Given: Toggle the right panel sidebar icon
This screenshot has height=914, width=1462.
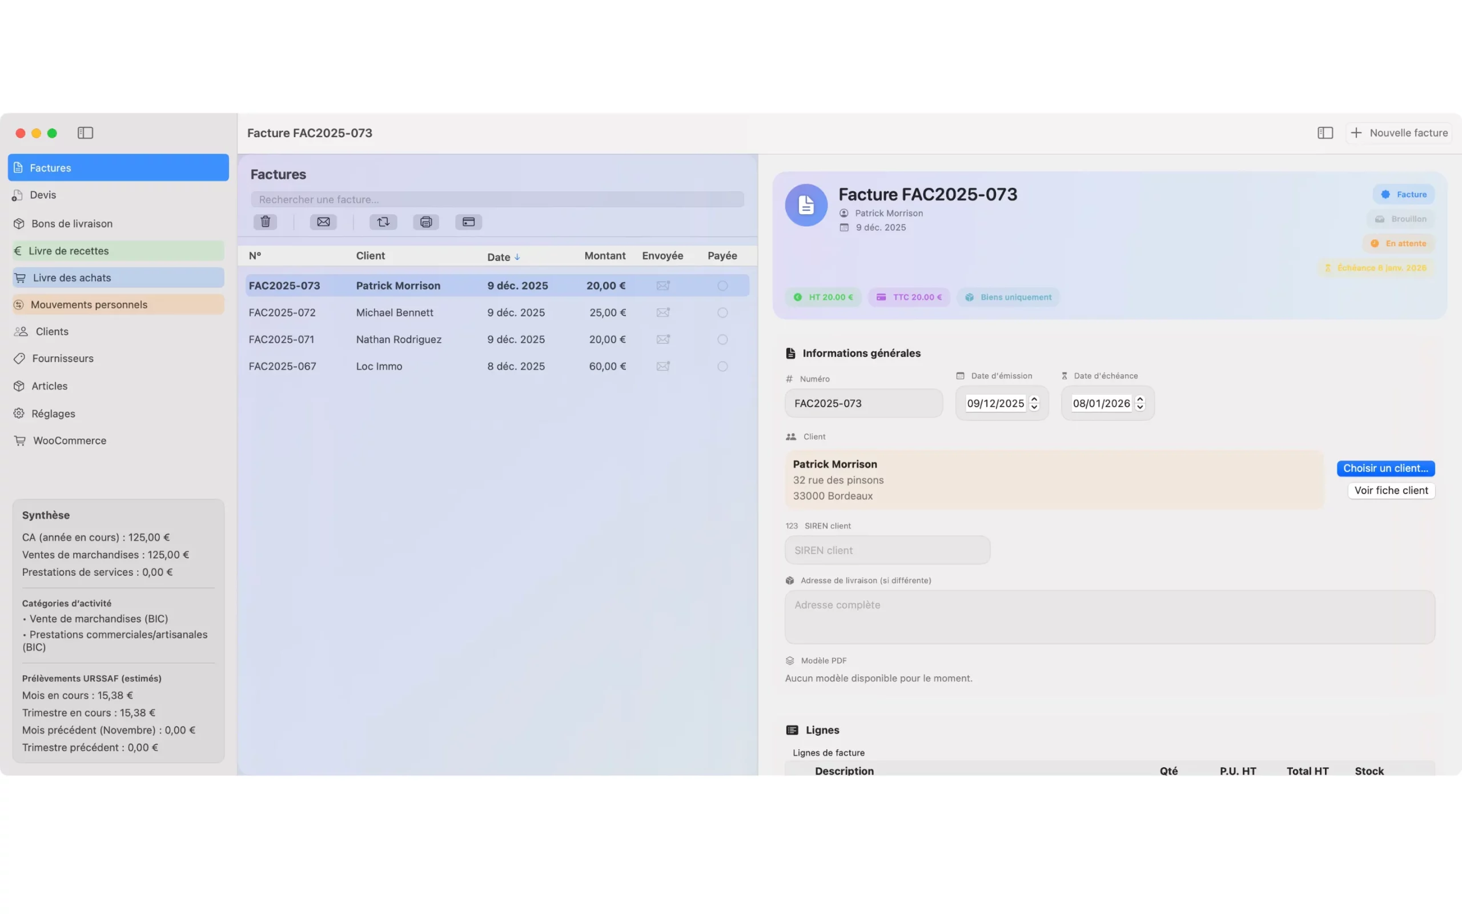Looking at the screenshot, I should [1324, 133].
